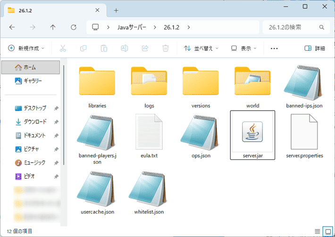Viewport: 335px width, 237px height.
Task: Click the 26.1.2の検索 search box
Action: [x=296, y=27]
